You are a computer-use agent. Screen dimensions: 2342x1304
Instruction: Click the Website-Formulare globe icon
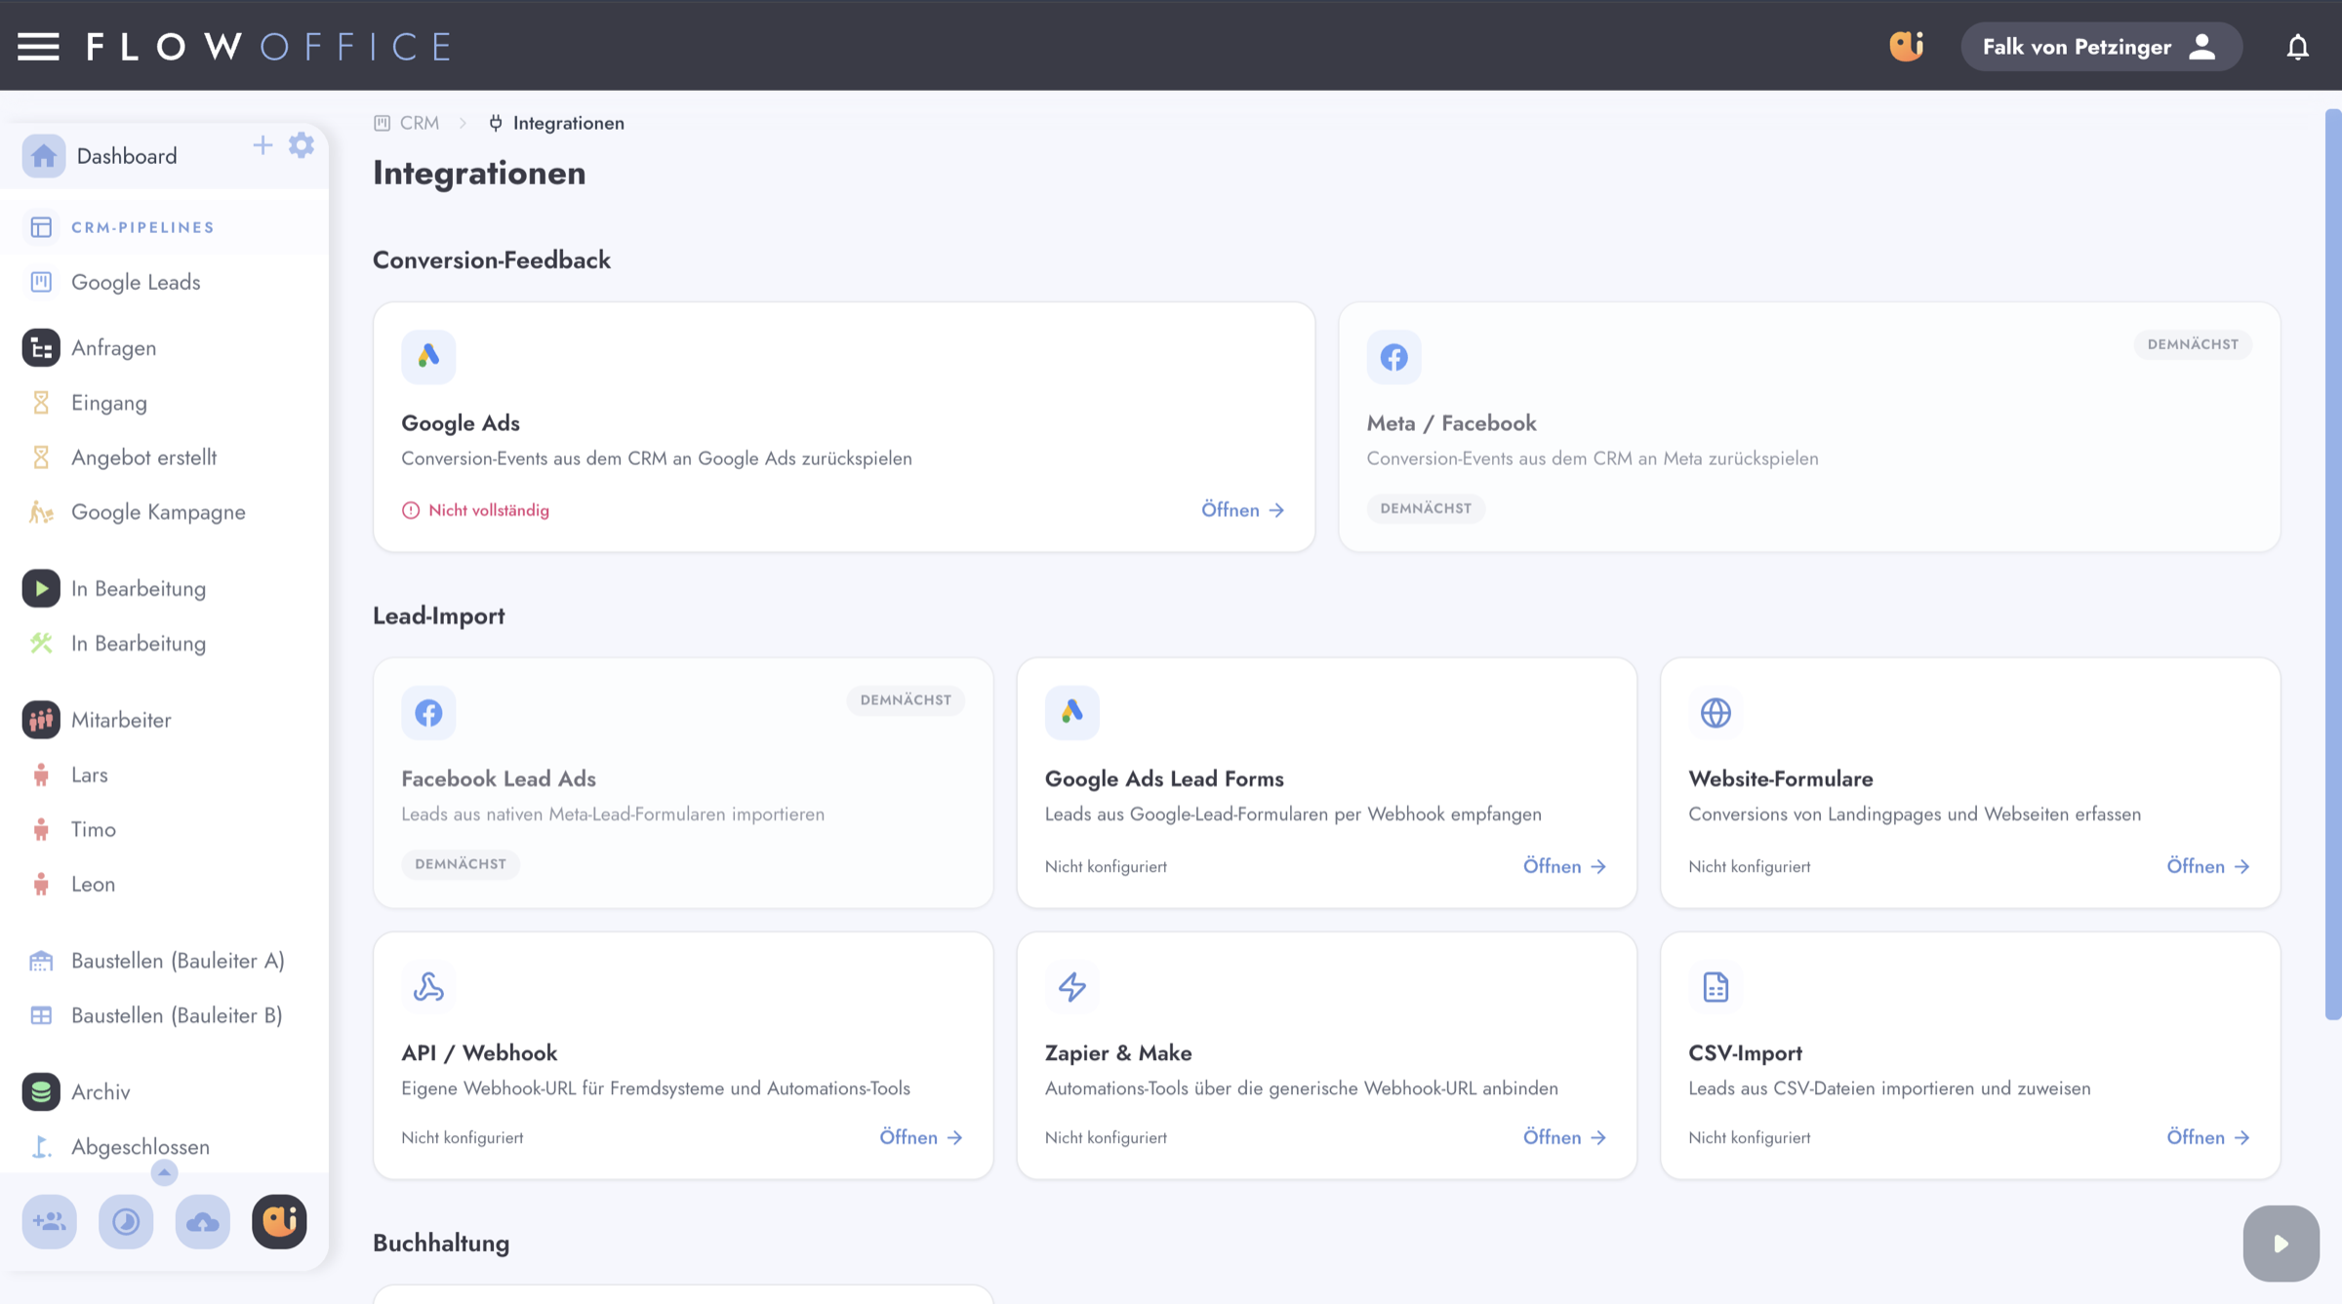(1716, 713)
